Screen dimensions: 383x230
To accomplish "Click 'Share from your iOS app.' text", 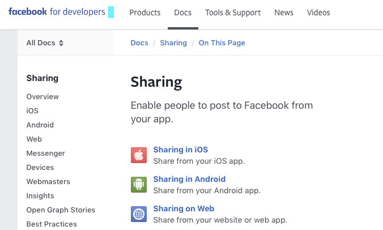I will 199,161.
